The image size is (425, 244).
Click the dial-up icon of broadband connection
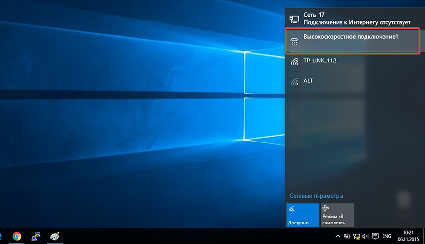tap(295, 41)
